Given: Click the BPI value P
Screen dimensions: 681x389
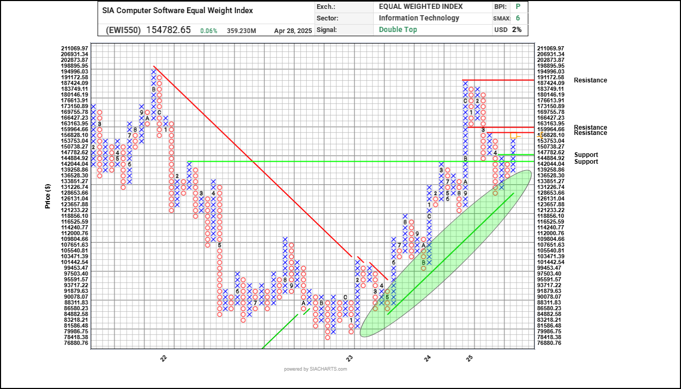Looking at the screenshot, I should tap(518, 6).
